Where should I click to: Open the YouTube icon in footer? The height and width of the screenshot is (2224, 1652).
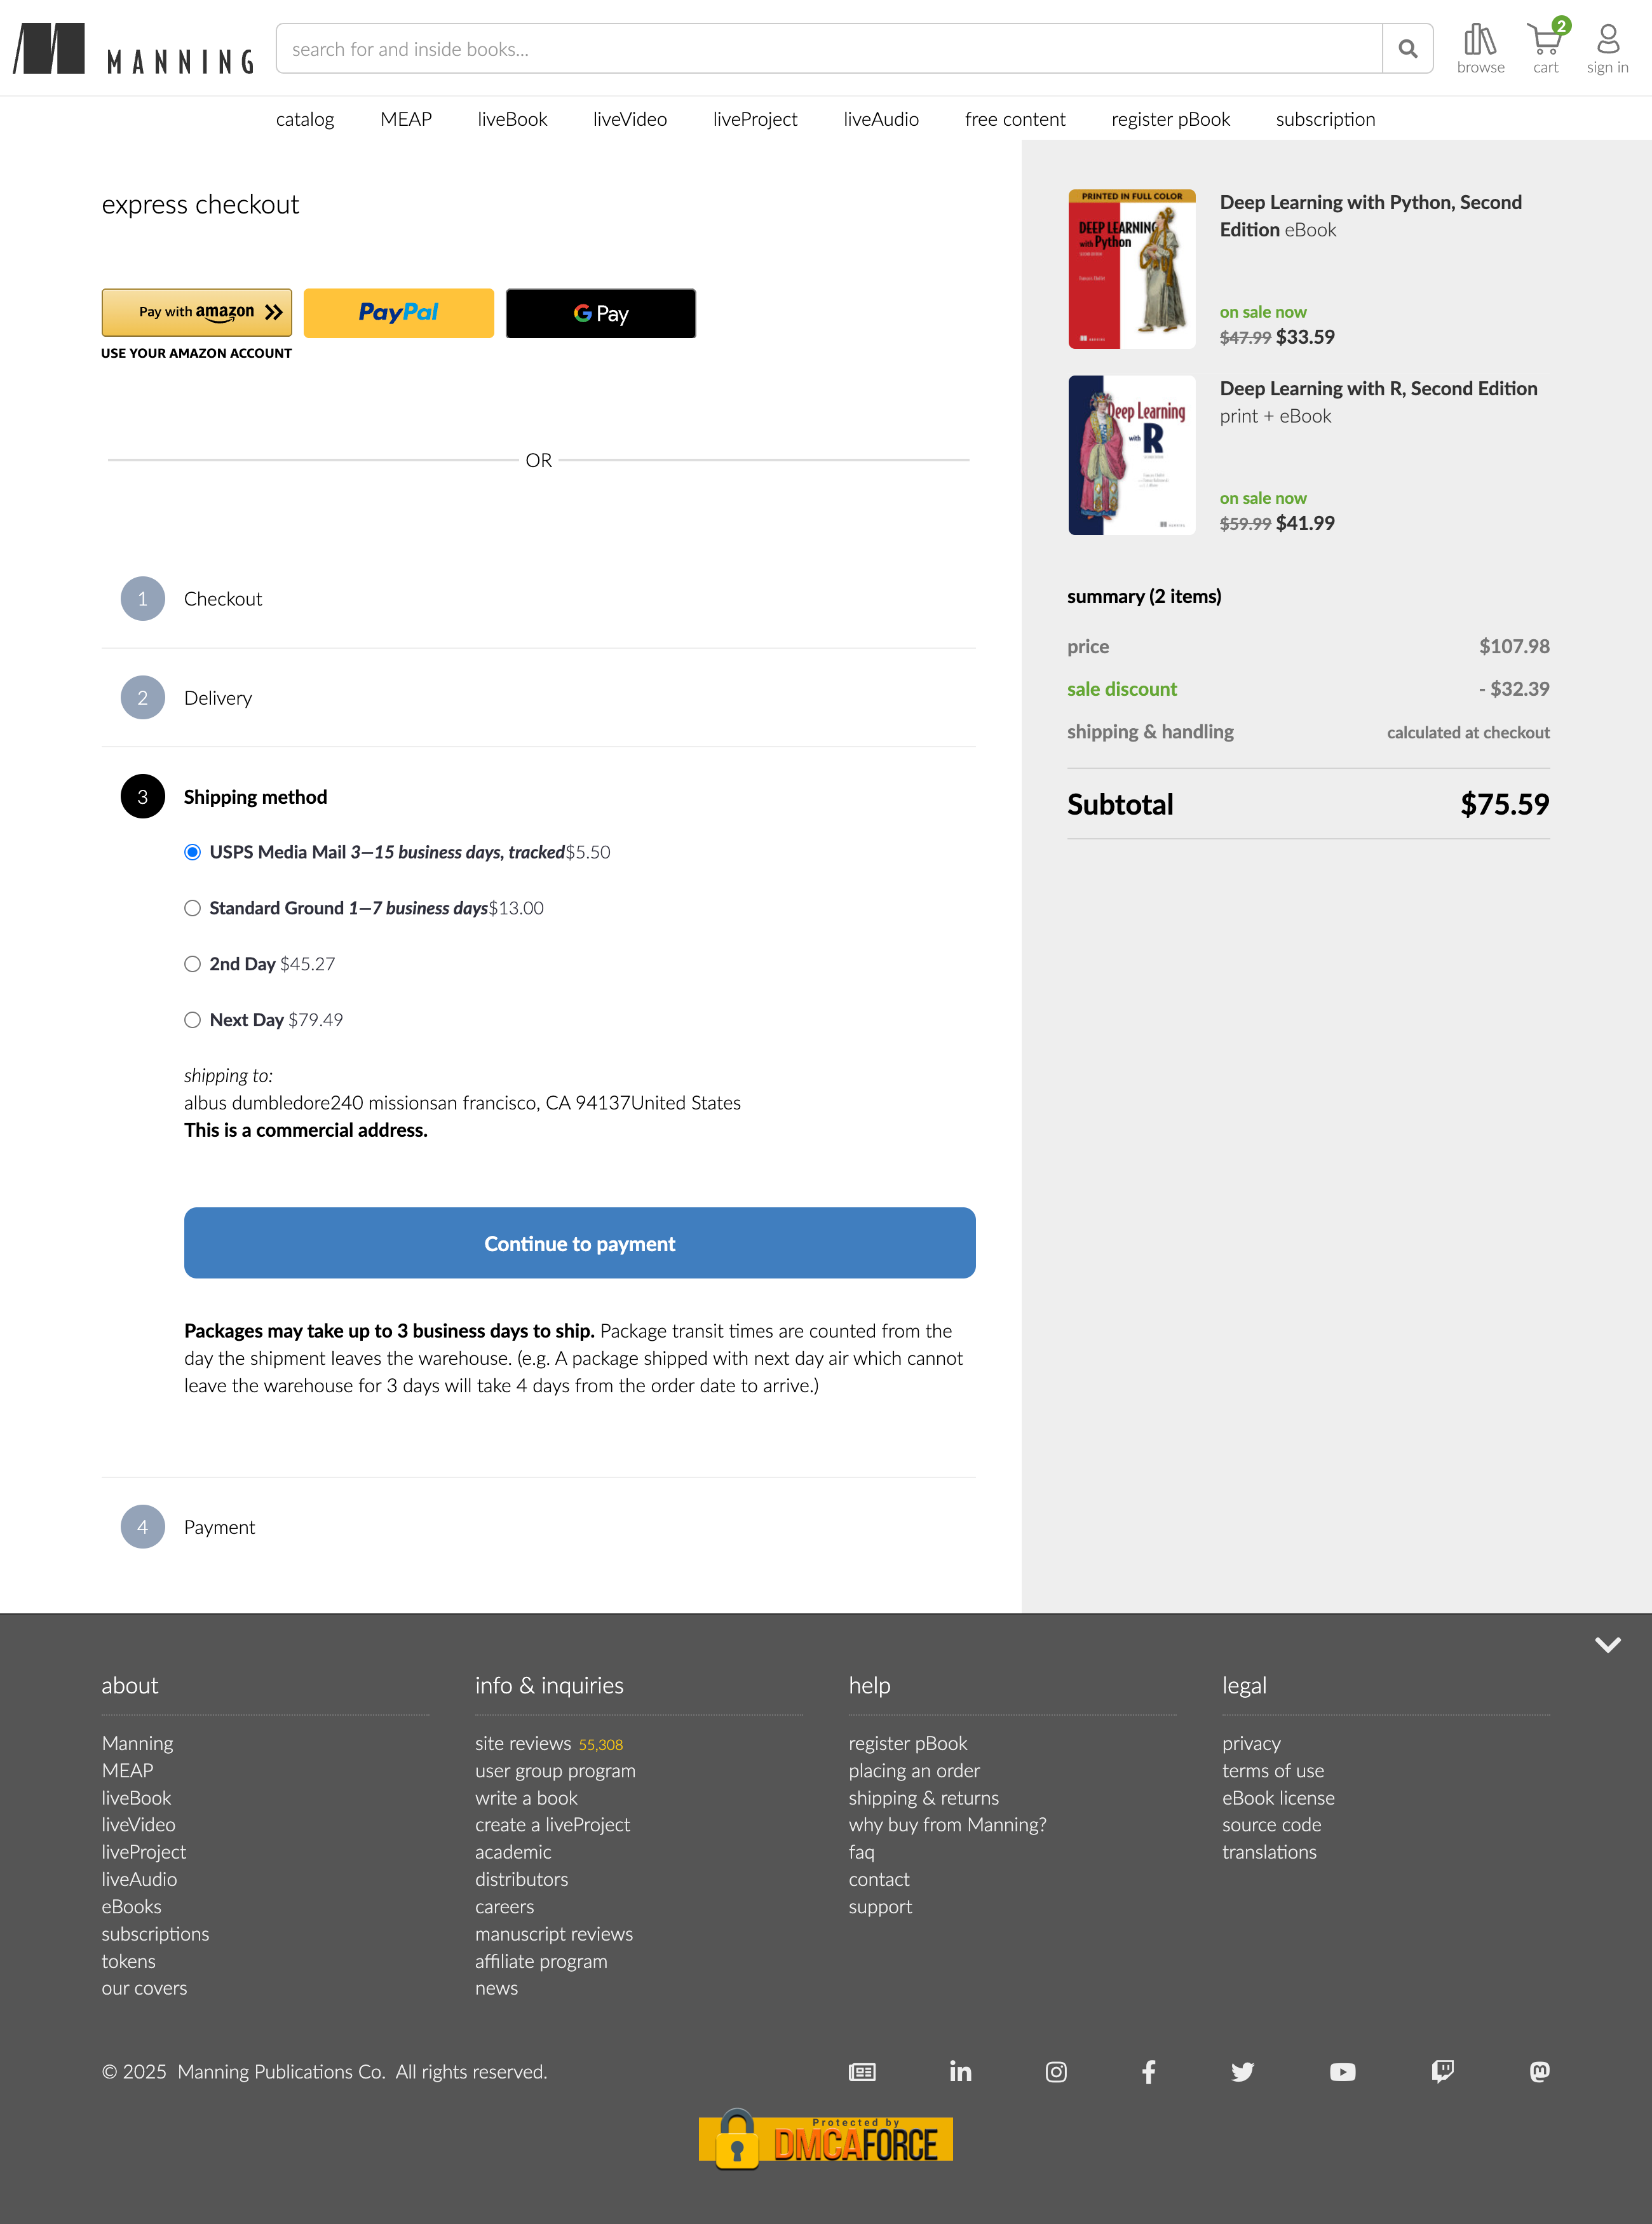(x=1343, y=2072)
